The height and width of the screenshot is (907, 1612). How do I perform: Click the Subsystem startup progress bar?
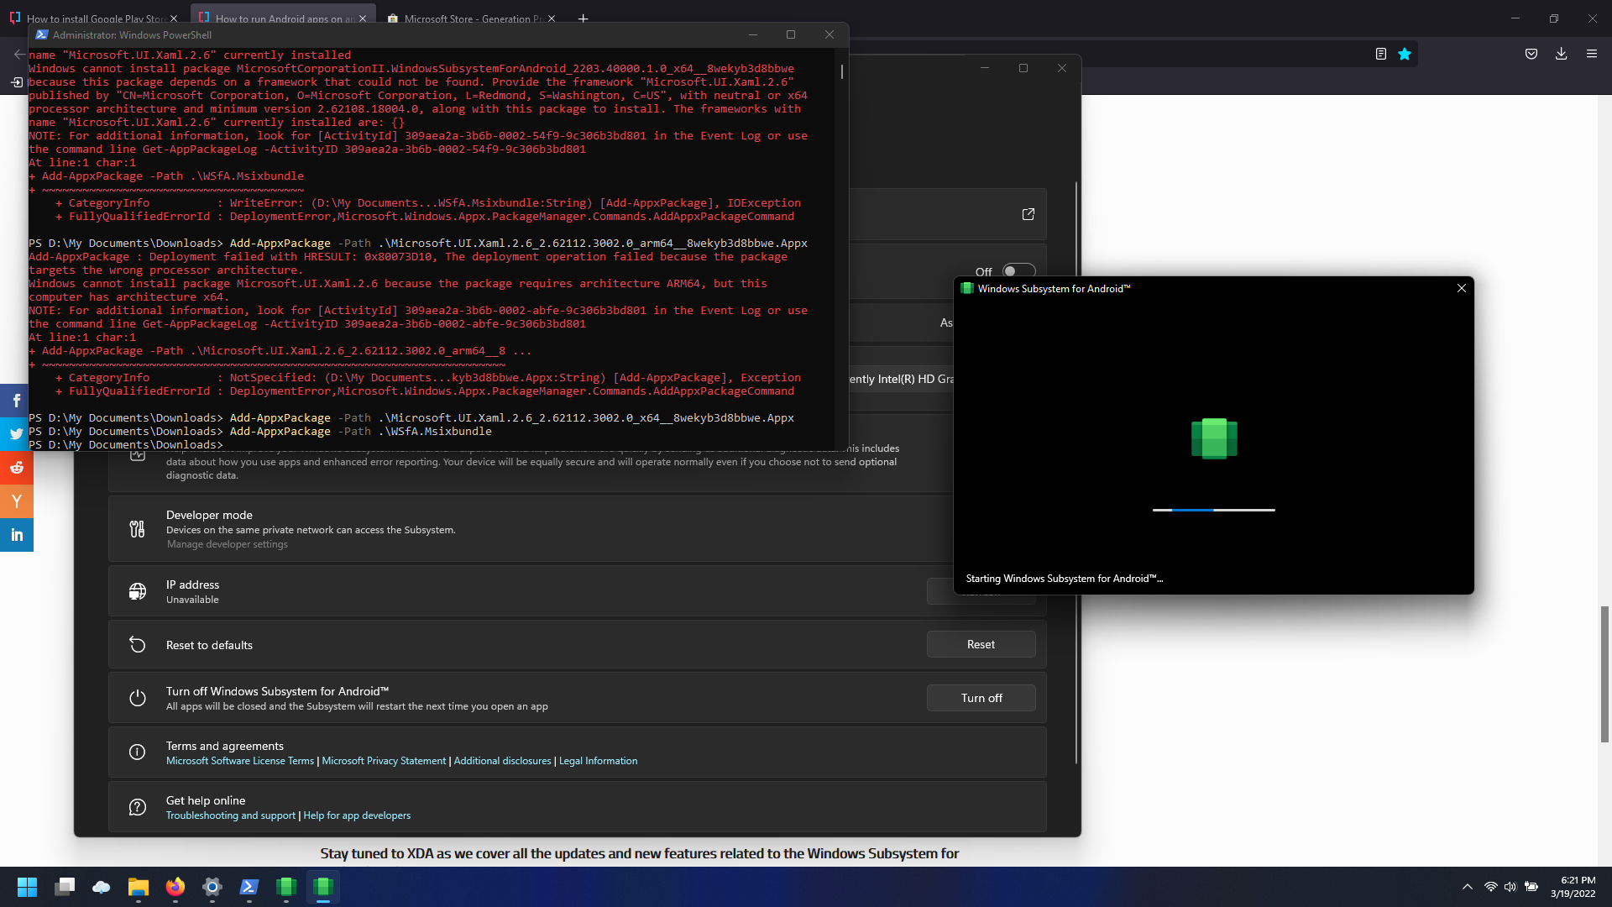coord(1213,510)
